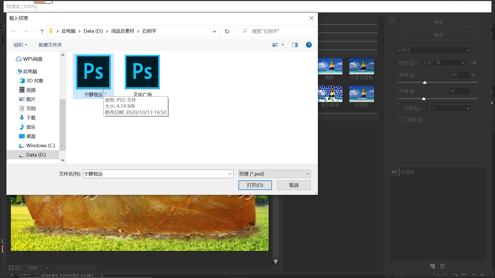Click the new effect layer icon
Viewport: 495px width, 278px height.
pos(433,266)
